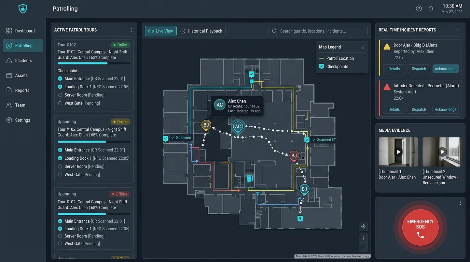470x262 pixels.
Task: Toggle the Checkpoints checkbox in Map Legend
Action: coord(321,67)
